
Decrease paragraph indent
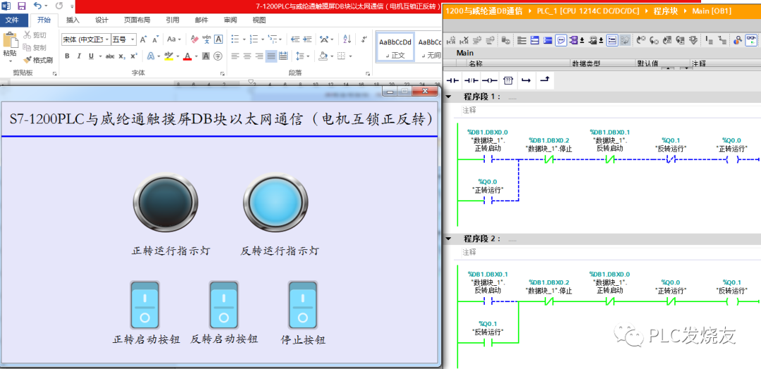295,39
